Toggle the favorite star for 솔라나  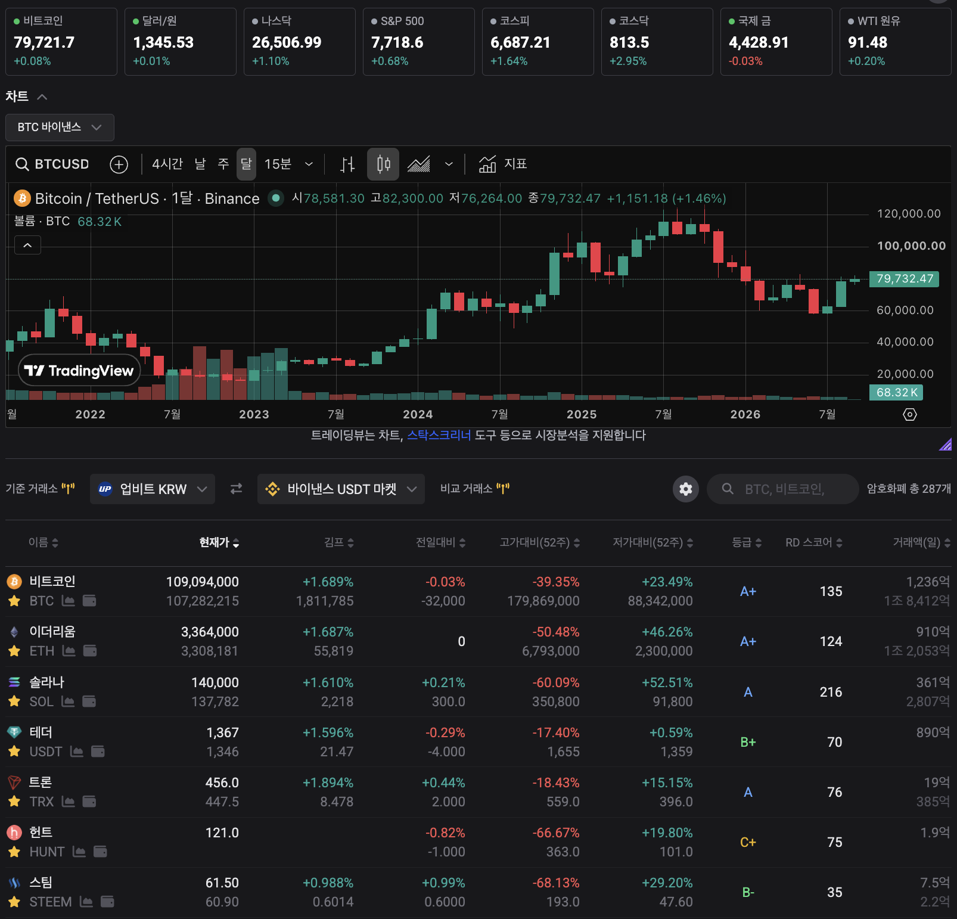(14, 701)
